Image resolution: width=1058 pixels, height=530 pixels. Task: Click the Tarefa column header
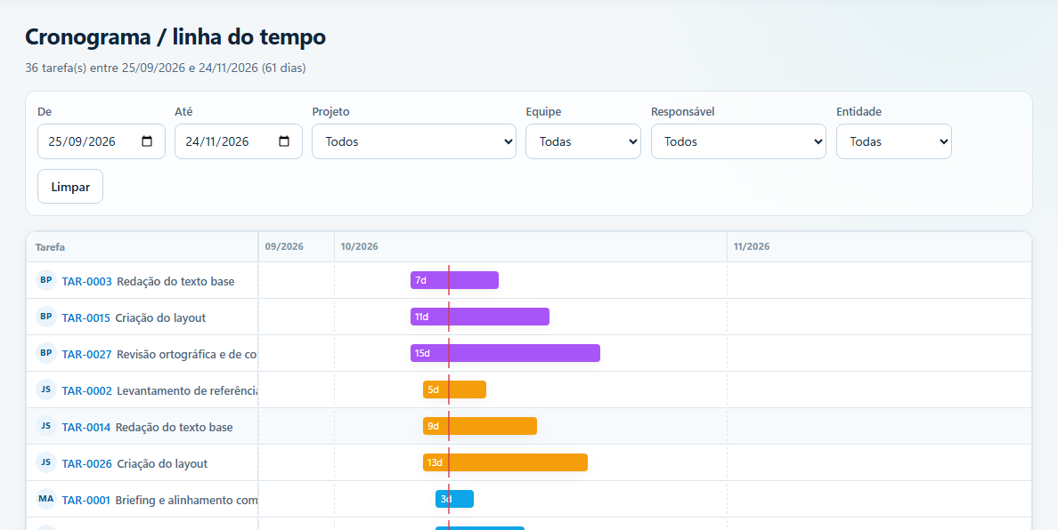51,247
